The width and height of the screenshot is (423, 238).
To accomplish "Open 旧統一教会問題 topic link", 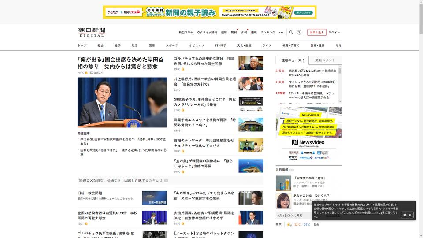I will tap(90, 193).
